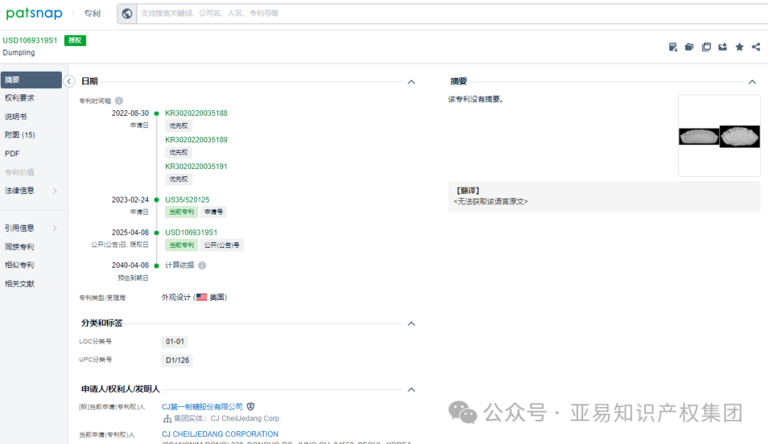768x444 pixels.
Task: Click the 授权 status badge
Action: [x=75, y=40]
